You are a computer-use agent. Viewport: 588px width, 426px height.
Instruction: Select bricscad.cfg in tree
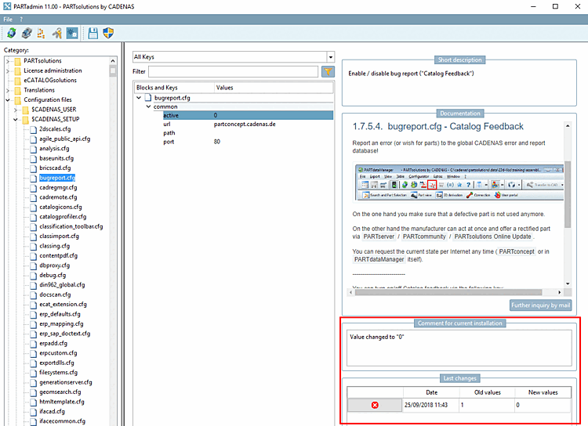pyautogui.click(x=55, y=168)
